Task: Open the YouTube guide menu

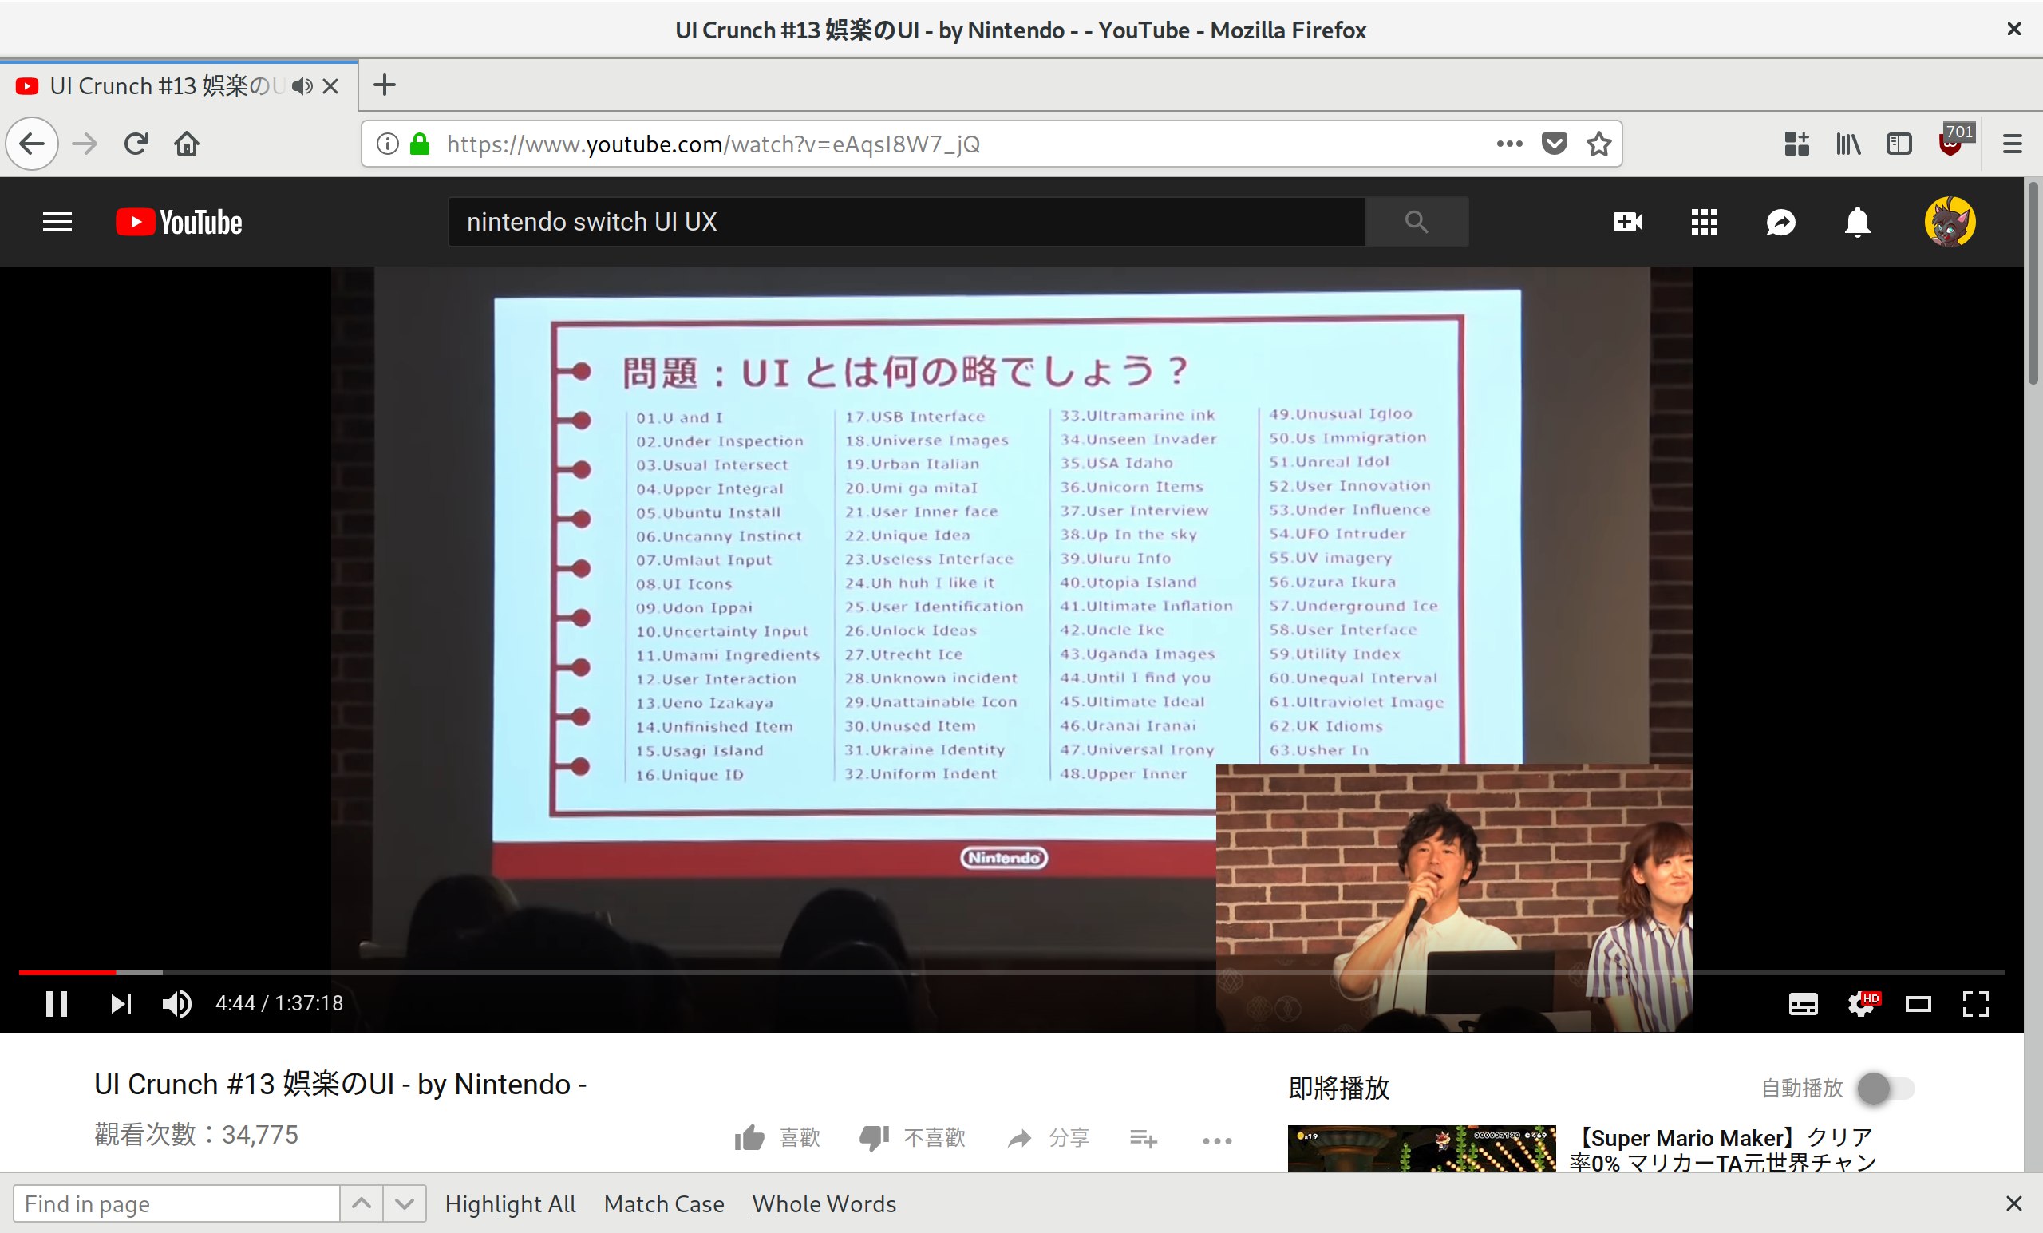Action: [57, 222]
